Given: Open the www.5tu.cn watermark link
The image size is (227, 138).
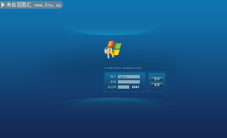Looking at the screenshot, I should [x=47, y=5].
